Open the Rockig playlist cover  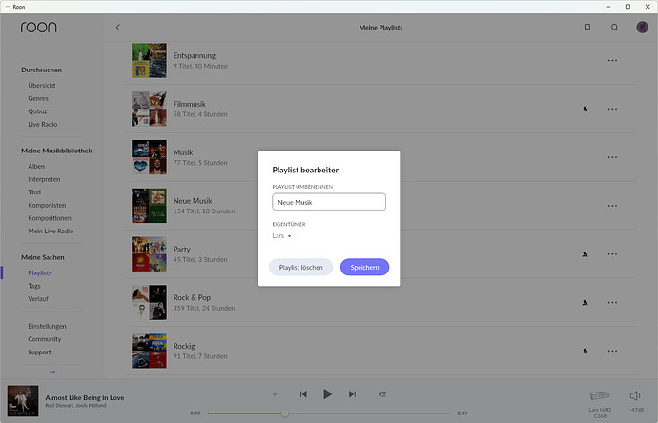click(149, 351)
